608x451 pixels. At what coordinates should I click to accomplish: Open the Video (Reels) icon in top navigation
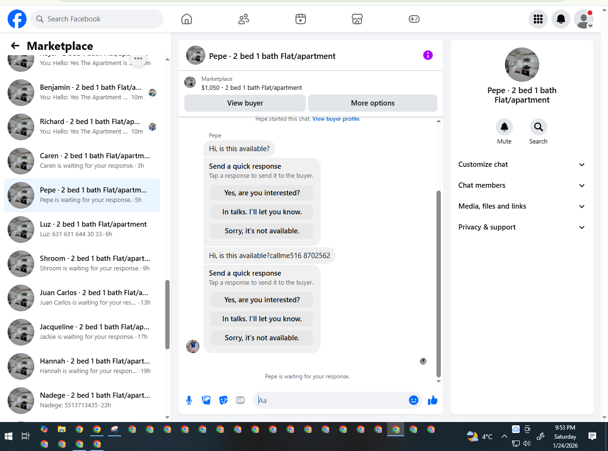300,19
